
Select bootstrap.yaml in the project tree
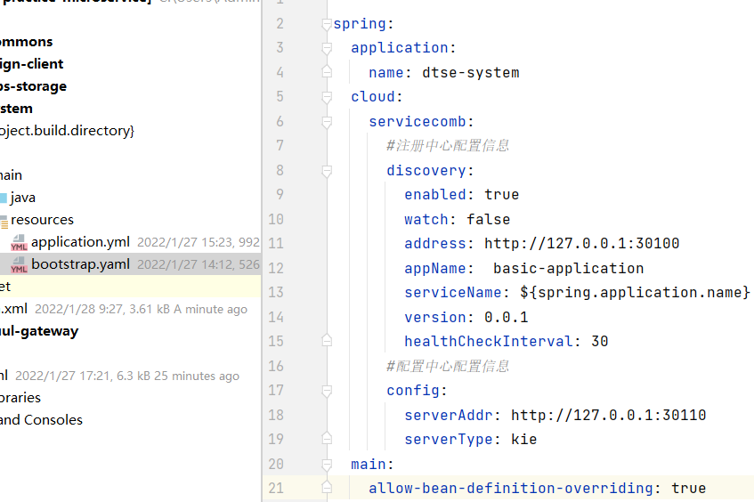click(80, 264)
